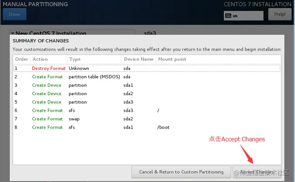Click the keyboard layout icon
The width and height of the screenshot is (295, 182).
click(228, 16)
